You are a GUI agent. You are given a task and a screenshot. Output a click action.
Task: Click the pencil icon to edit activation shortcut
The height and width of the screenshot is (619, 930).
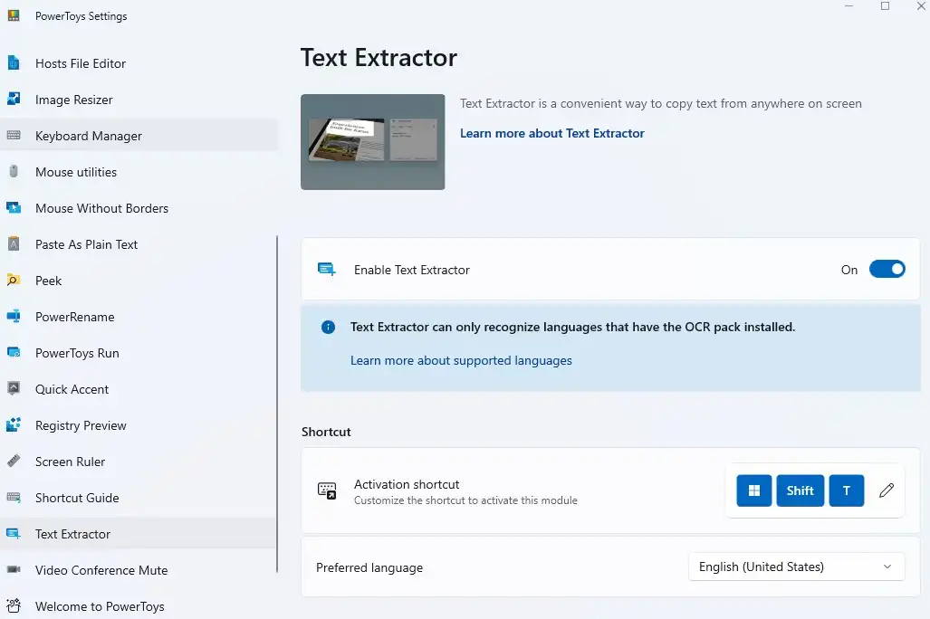(887, 490)
